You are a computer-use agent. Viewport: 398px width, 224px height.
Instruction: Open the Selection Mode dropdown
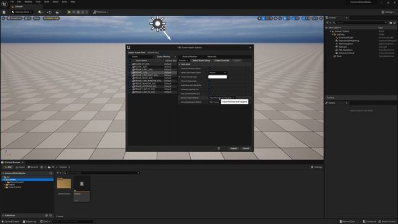22,12
